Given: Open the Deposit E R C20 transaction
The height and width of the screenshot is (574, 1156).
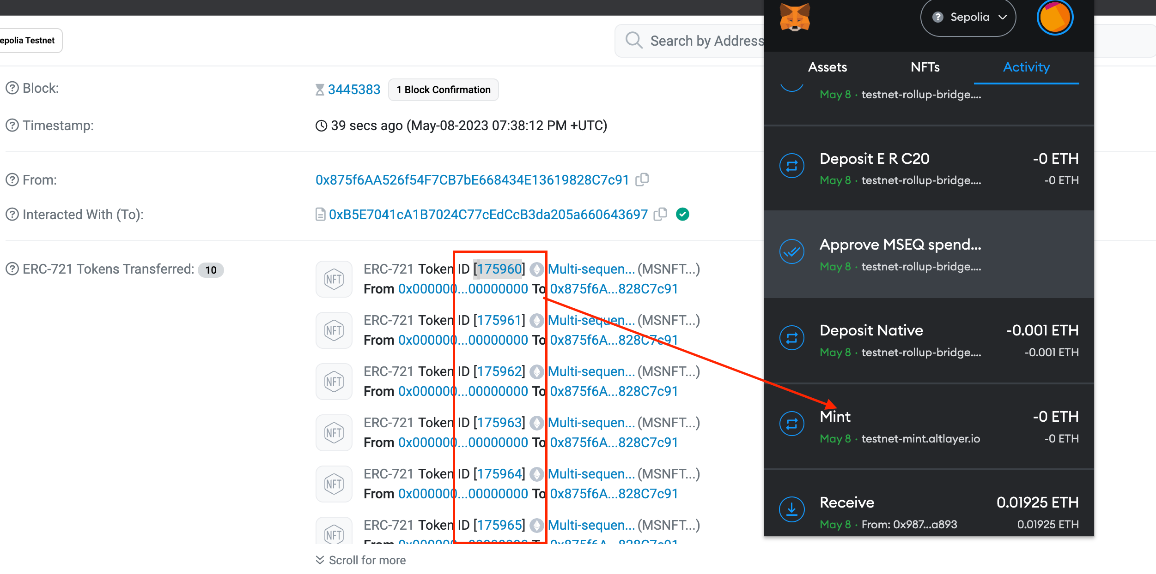Looking at the screenshot, I should click(x=929, y=168).
